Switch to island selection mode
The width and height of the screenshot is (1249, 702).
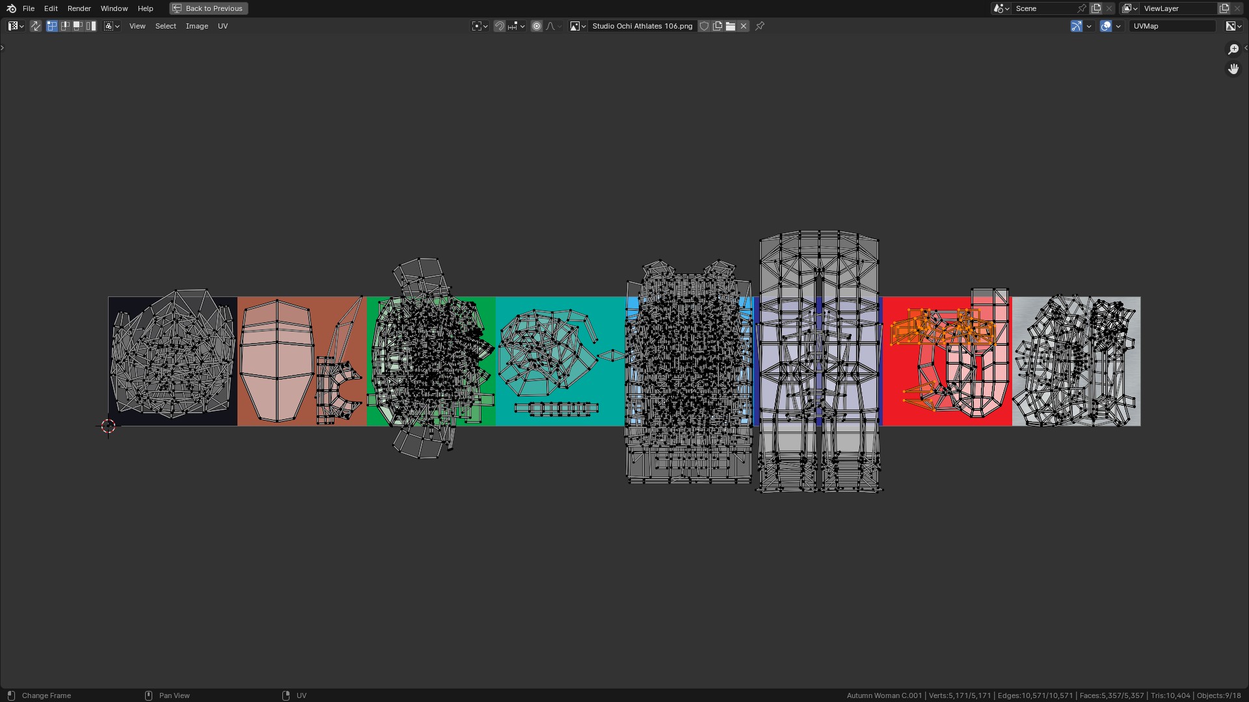[91, 26]
